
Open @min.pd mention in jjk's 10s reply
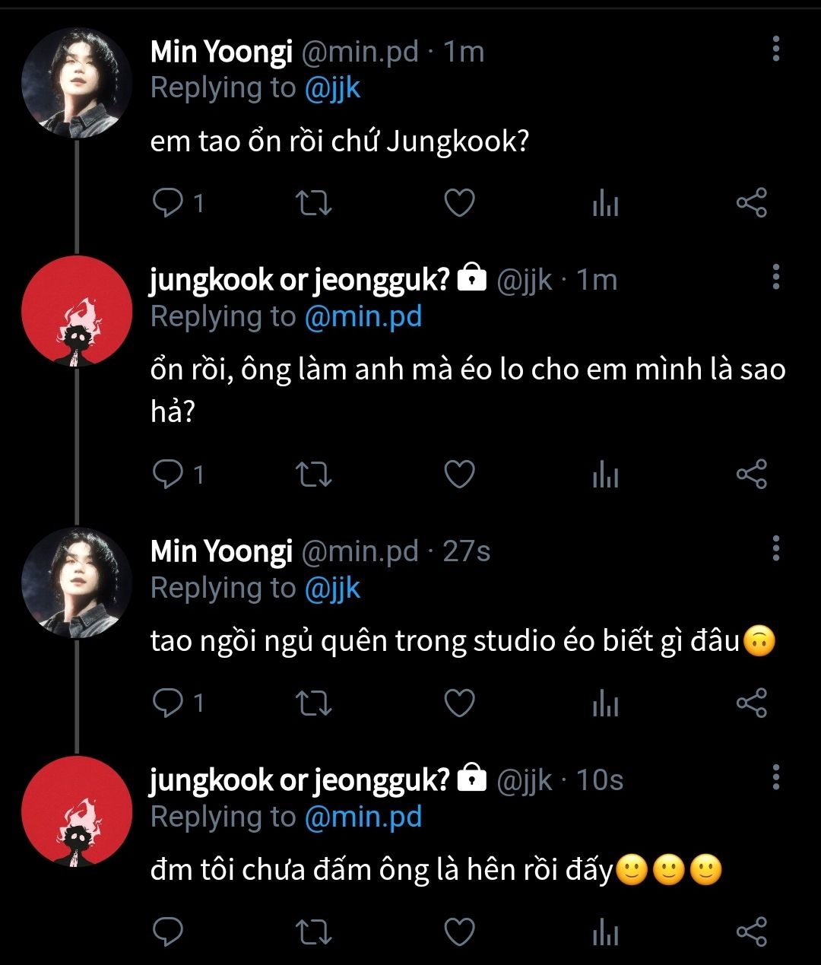click(x=363, y=817)
